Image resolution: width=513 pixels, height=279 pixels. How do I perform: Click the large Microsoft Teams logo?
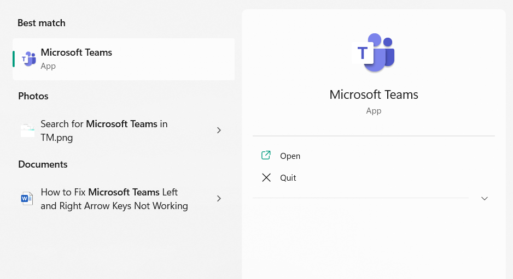(x=374, y=53)
